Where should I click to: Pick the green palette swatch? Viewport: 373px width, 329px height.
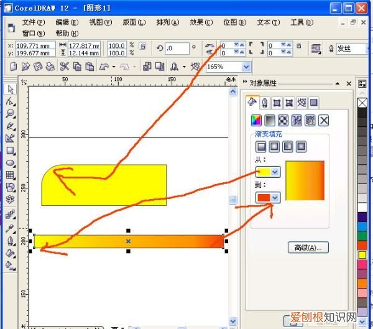pos(362,236)
